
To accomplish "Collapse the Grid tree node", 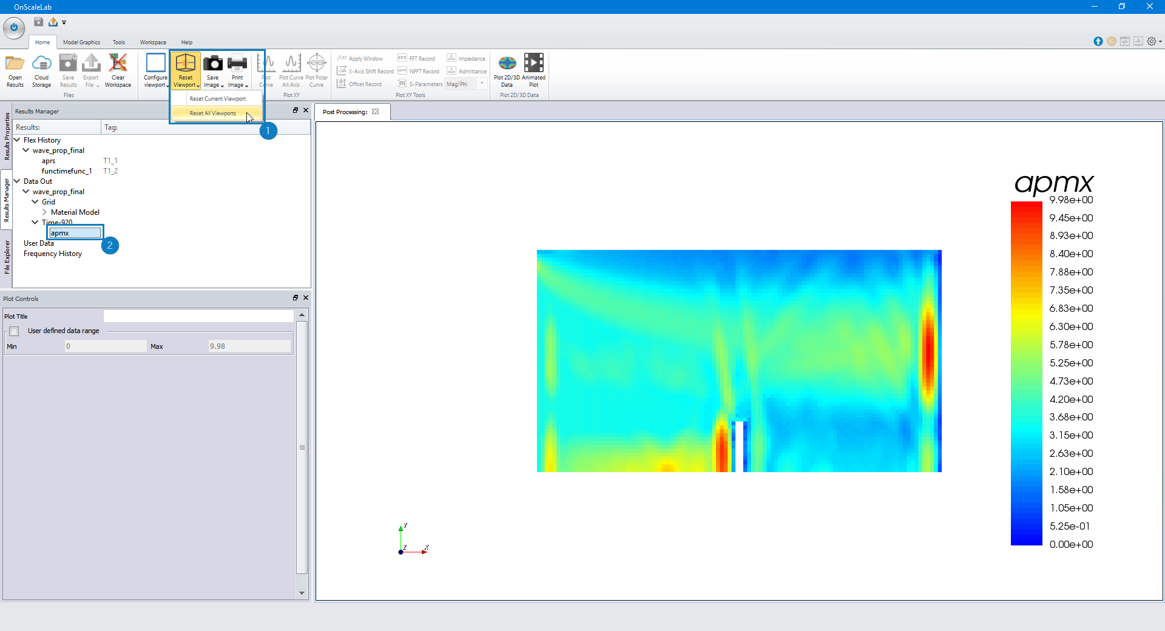I will click(x=35, y=202).
